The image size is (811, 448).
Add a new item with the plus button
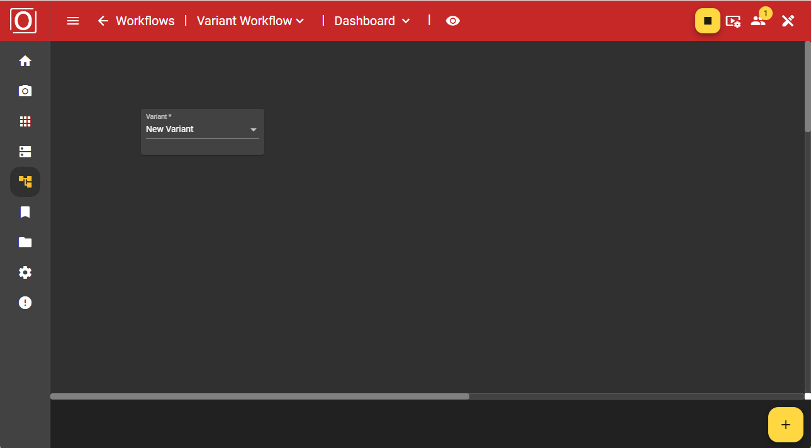click(x=785, y=425)
